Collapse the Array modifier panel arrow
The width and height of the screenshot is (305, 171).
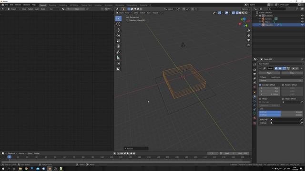tap(260, 68)
